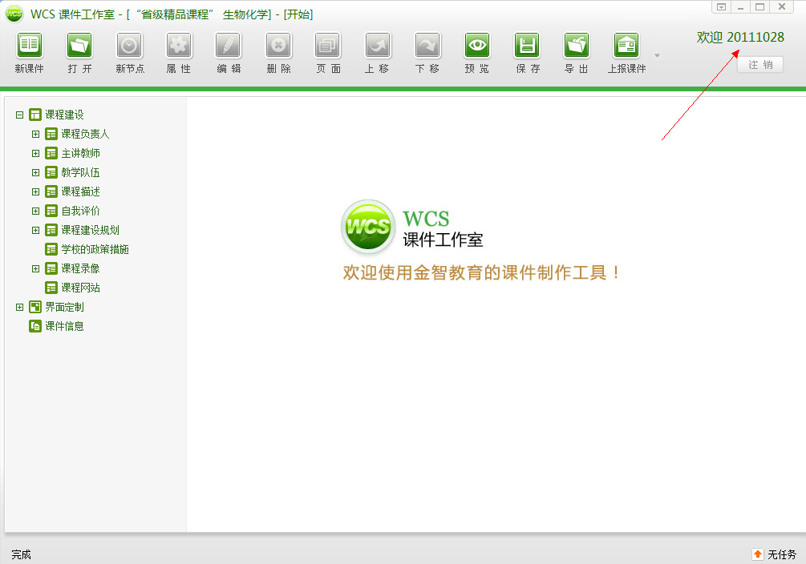The width and height of the screenshot is (806, 564).
Task: Open the title bar dropdown menu button
Action: tap(721, 6)
